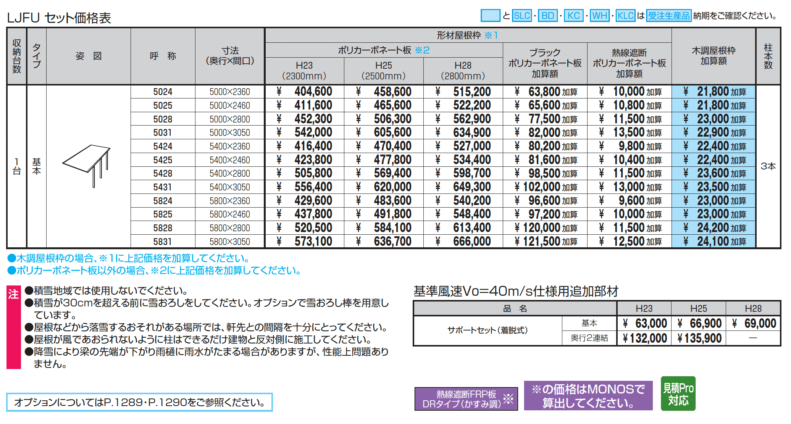The image size is (791, 424).
Task: Click the 寸法 (奥行×間口) header
Action: [230, 56]
